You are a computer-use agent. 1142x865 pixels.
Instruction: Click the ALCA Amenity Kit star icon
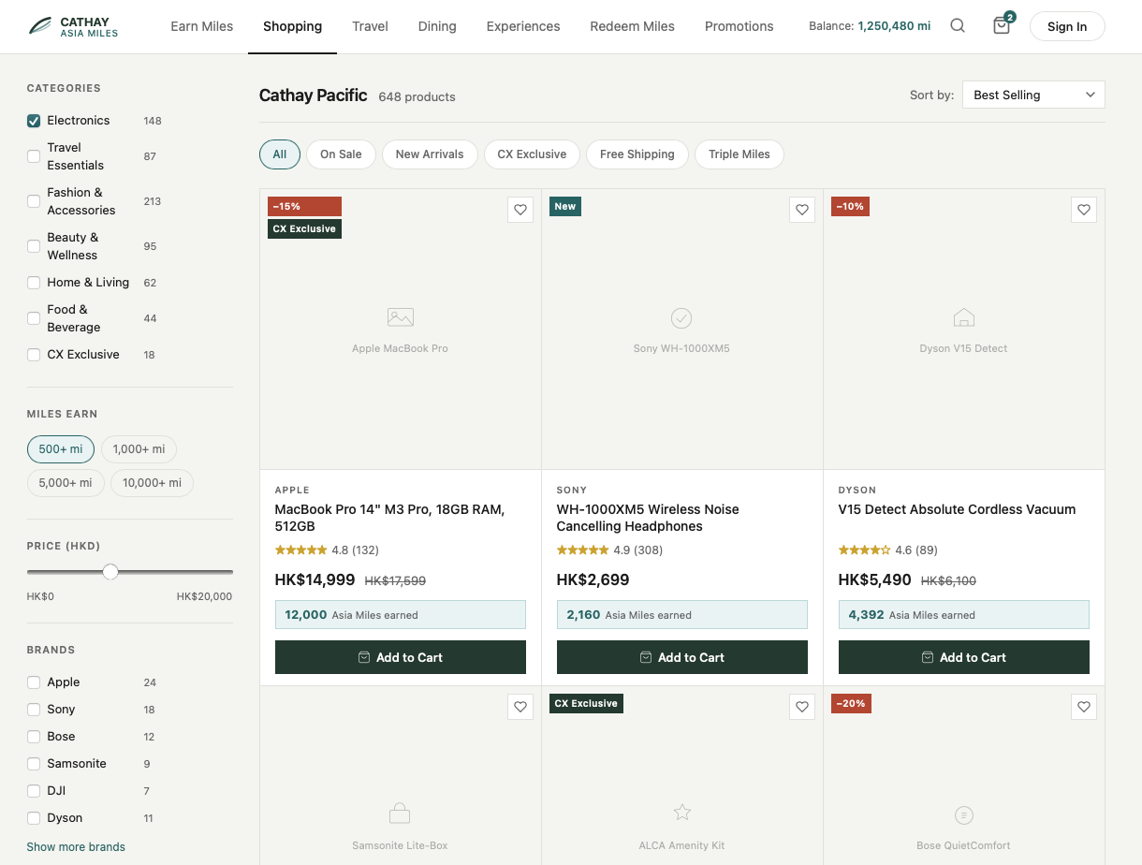[x=681, y=813]
